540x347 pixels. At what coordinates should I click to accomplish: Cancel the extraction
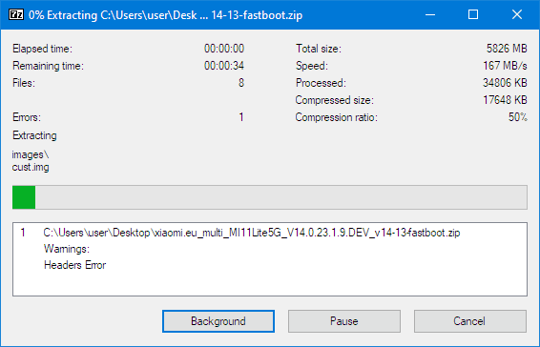(469, 321)
